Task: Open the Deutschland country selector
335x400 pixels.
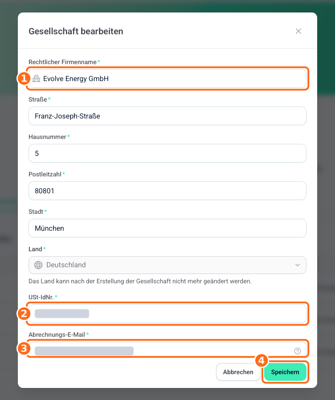Action: click(167, 265)
